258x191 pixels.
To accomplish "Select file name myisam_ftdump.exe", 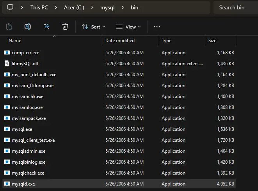I will (x=32, y=86).
